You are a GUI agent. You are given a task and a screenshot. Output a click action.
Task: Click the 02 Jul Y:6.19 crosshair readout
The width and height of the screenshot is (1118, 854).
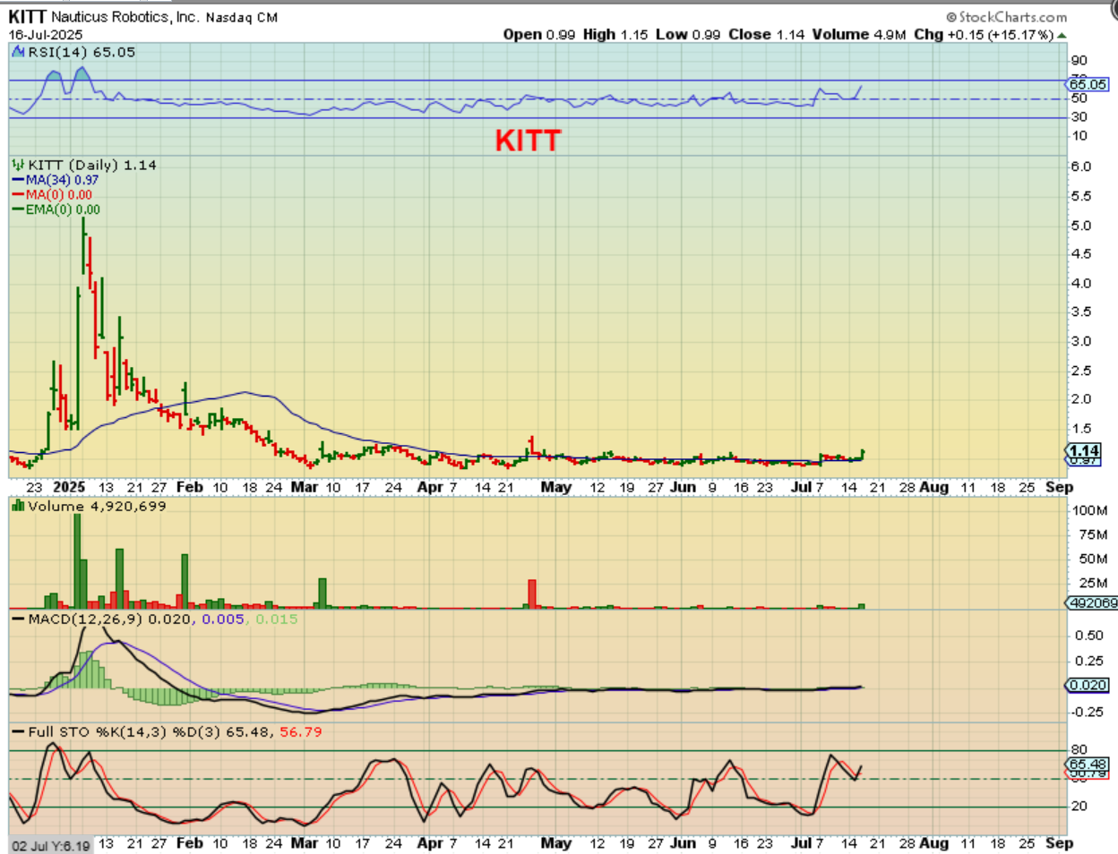[x=50, y=846]
